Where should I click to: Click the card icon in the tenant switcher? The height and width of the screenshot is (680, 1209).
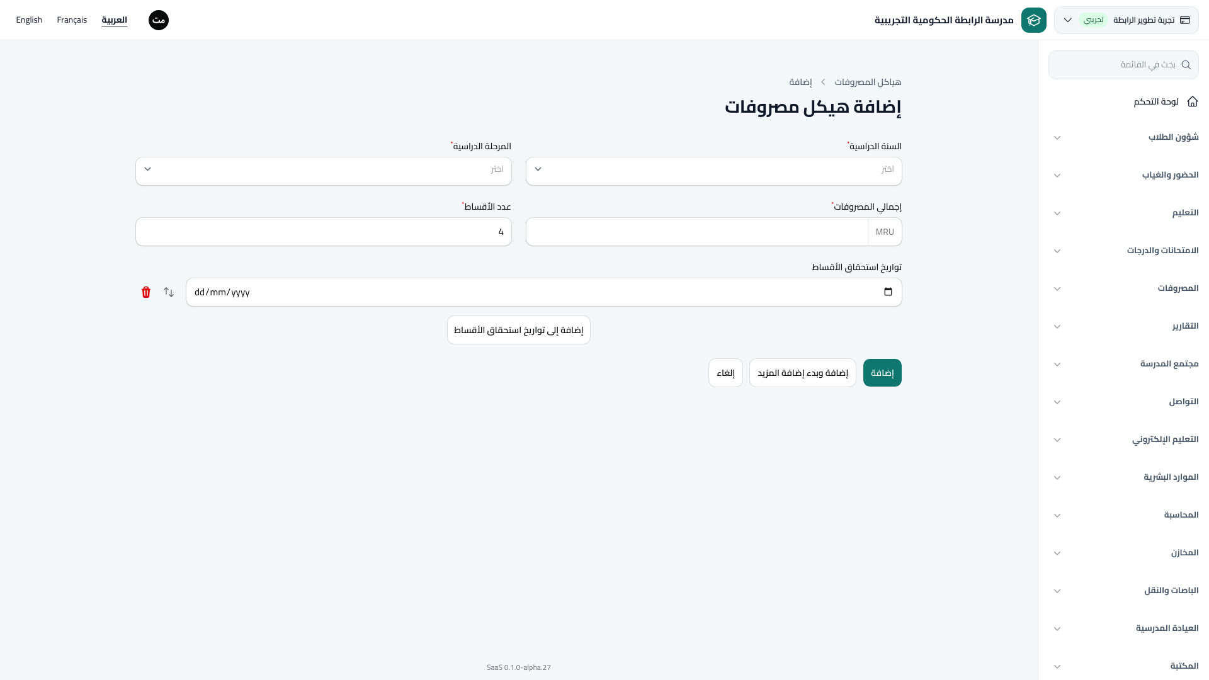pyautogui.click(x=1185, y=20)
